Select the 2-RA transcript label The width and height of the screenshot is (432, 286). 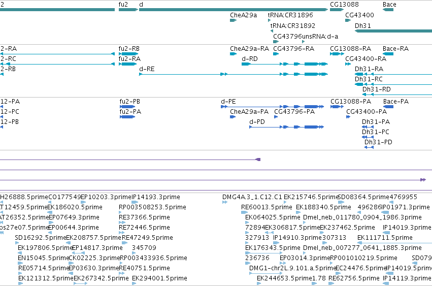[x=9, y=49]
